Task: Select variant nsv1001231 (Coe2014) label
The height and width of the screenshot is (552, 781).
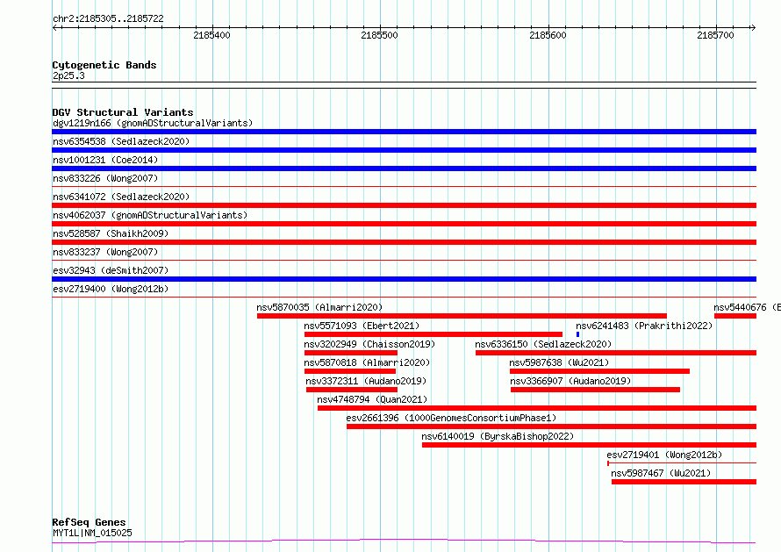Action: tap(105, 160)
